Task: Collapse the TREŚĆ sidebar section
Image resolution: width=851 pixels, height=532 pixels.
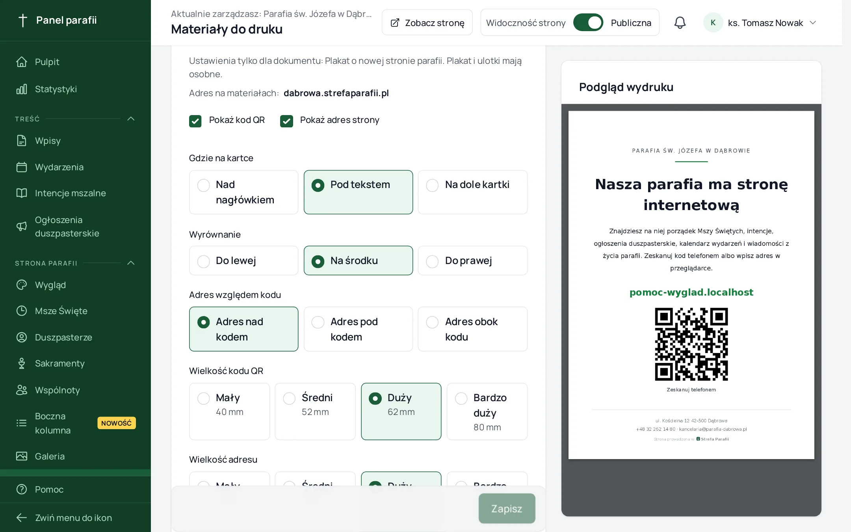Action: [131, 119]
